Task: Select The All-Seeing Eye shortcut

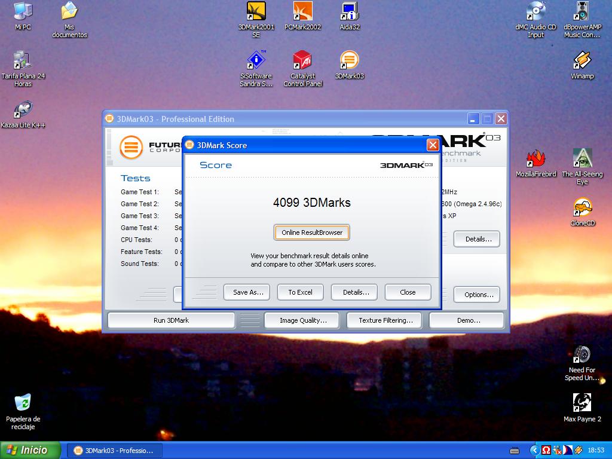Action: tap(582, 167)
